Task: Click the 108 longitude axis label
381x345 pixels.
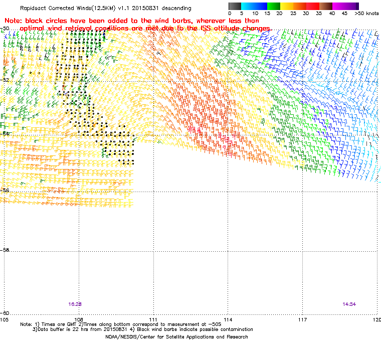Action: pos(79,319)
